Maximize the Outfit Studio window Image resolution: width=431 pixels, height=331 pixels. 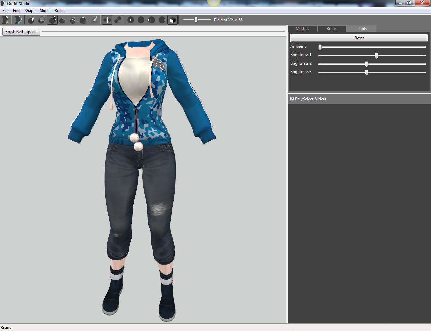tap(409, 3)
